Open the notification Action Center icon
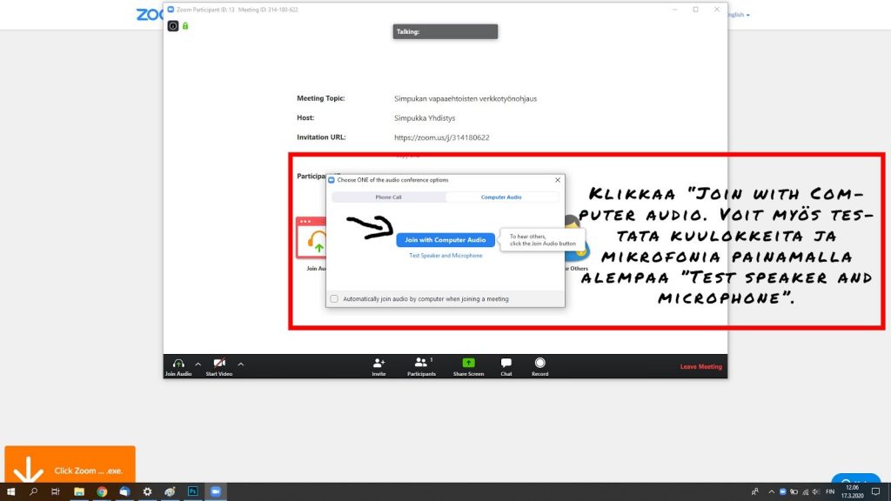 tap(875, 492)
